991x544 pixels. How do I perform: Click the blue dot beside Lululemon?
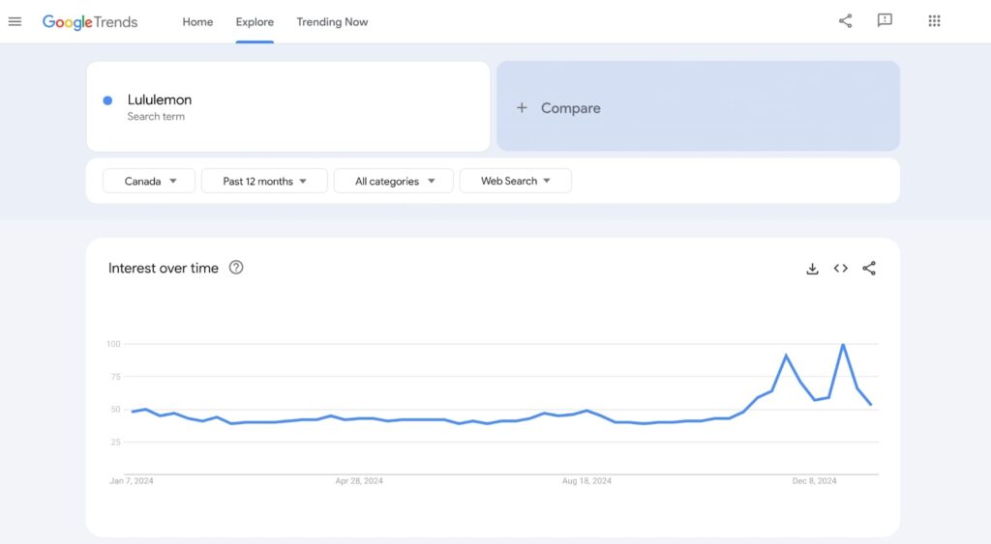coord(107,100)
